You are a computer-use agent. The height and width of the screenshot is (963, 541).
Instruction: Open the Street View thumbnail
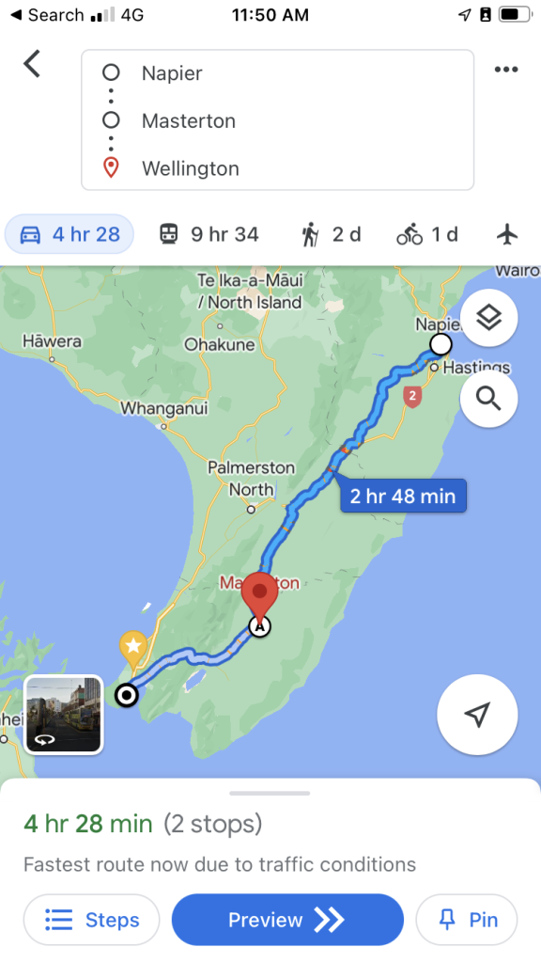click(63, 715)
